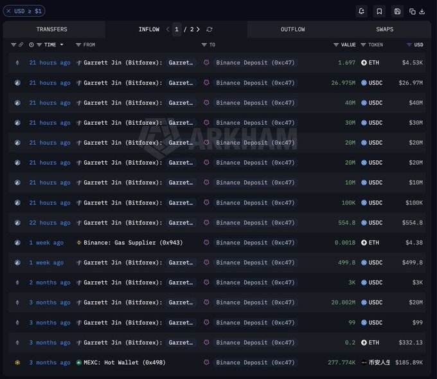Click the $554.8 USD amount
The height and width of the screenshot is (379, 437).
coord(413,223)
